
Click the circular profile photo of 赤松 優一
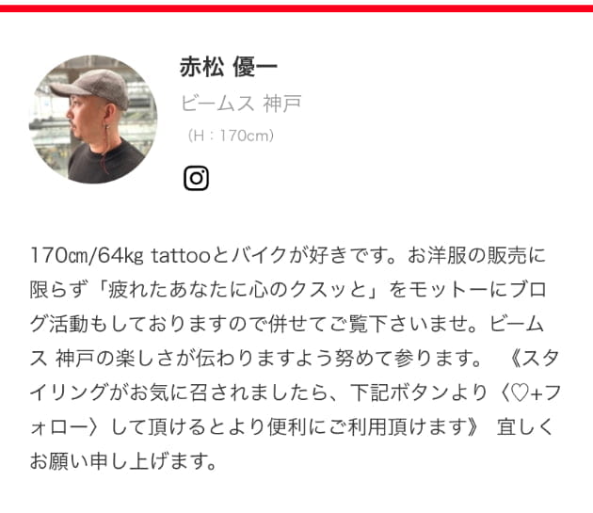click(93, 120)
